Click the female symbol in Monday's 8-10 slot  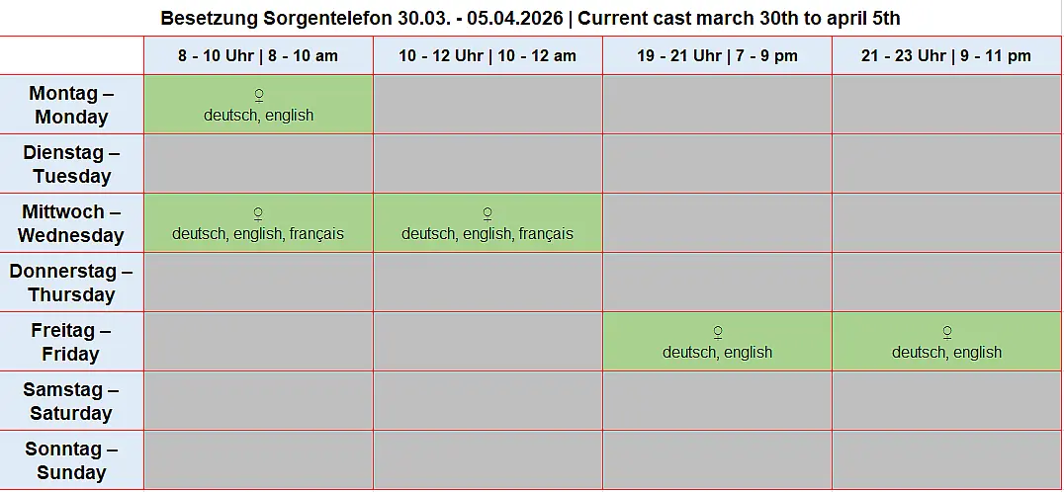pyautogui.click(x=259, y=95)
